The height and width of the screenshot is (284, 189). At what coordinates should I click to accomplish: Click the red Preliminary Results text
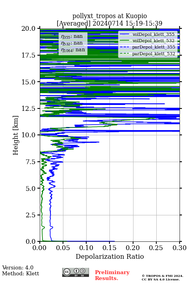[x=112, y=275]
